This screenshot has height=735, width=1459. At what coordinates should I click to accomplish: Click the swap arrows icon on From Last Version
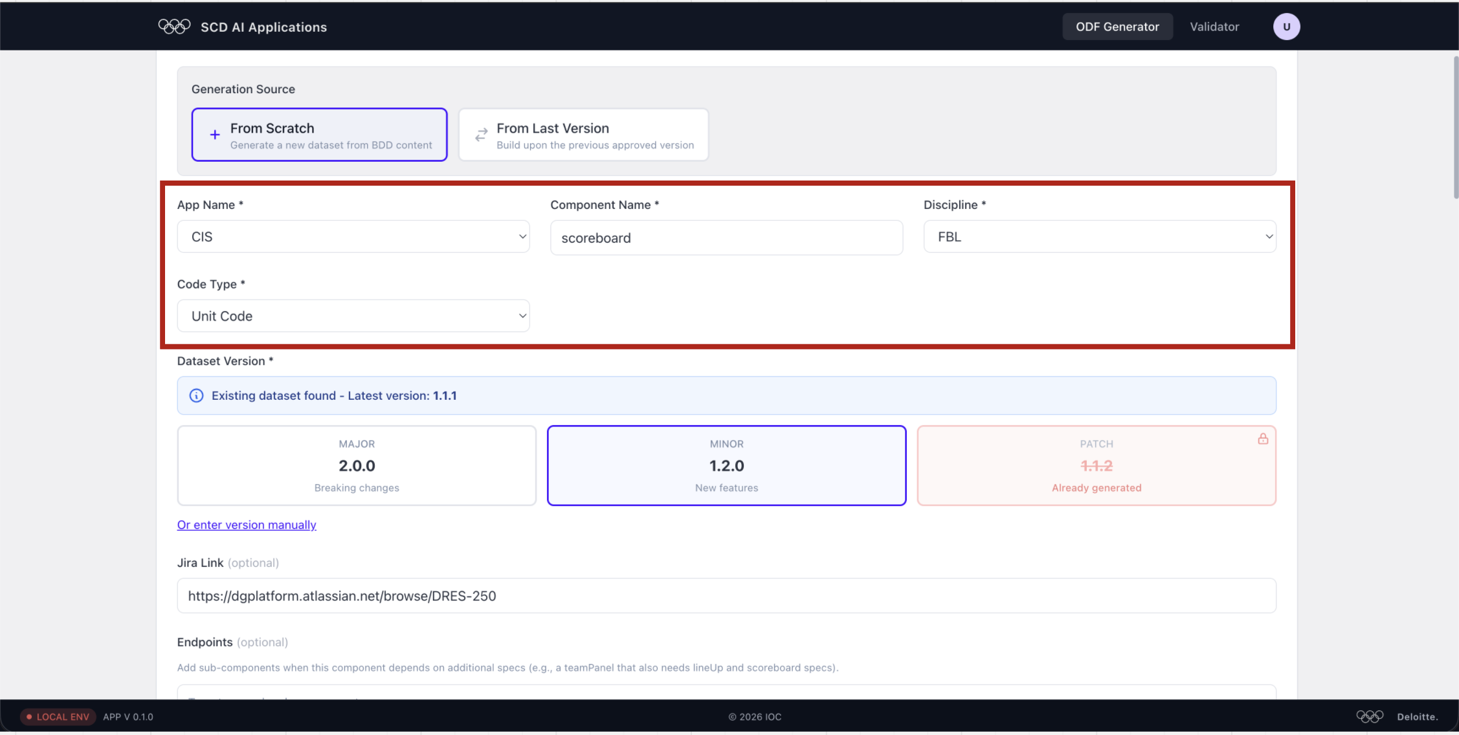point(481,135)
